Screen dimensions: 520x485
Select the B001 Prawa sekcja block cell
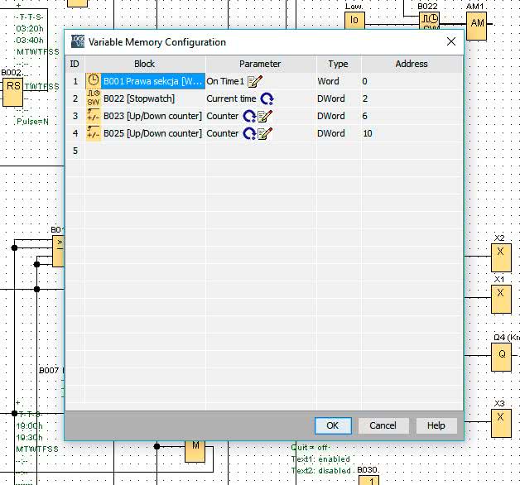[152, 81]
